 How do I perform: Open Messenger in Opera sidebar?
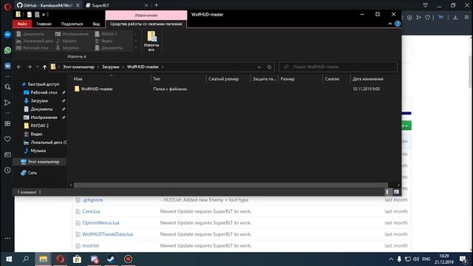[7, 35]
